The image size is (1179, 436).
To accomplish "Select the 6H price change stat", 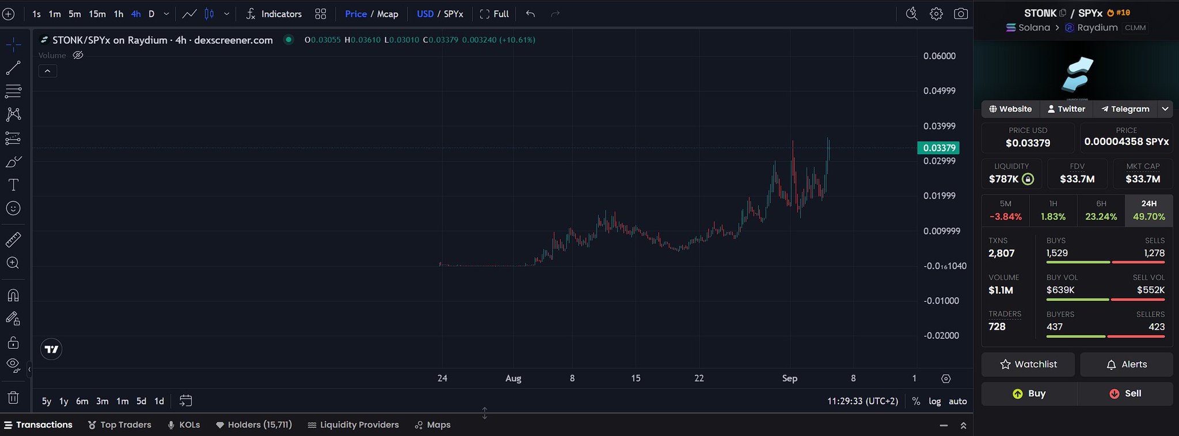I will (1101, 211).
